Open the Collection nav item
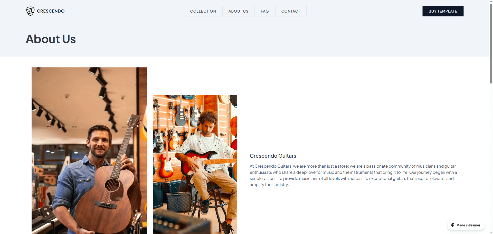This screenshot has width=493, height=234. click(203, 11)
